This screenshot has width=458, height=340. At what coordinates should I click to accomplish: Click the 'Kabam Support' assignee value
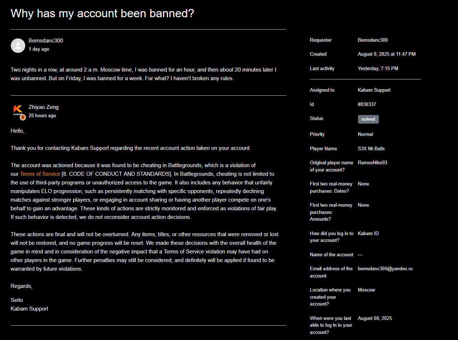tap(374, 90)
